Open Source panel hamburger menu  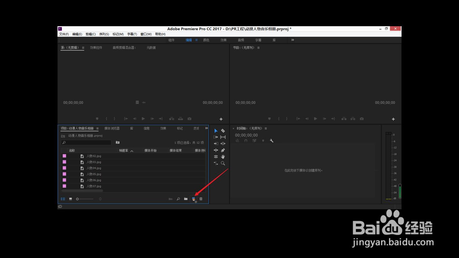83,48
